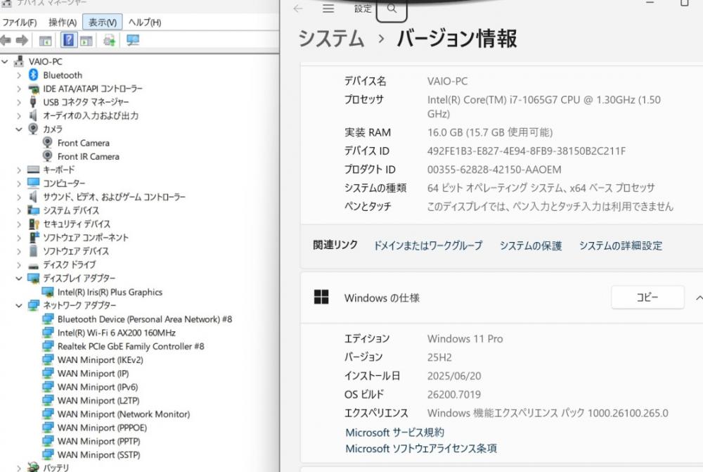Click the ディスプレイ アダプター category icon

(x=34, y=278)
